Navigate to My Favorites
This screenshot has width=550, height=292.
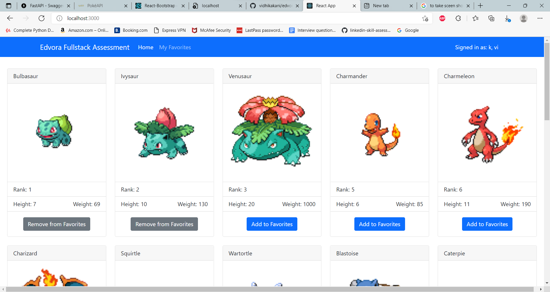pyautogui.click(x=175, y=47)
